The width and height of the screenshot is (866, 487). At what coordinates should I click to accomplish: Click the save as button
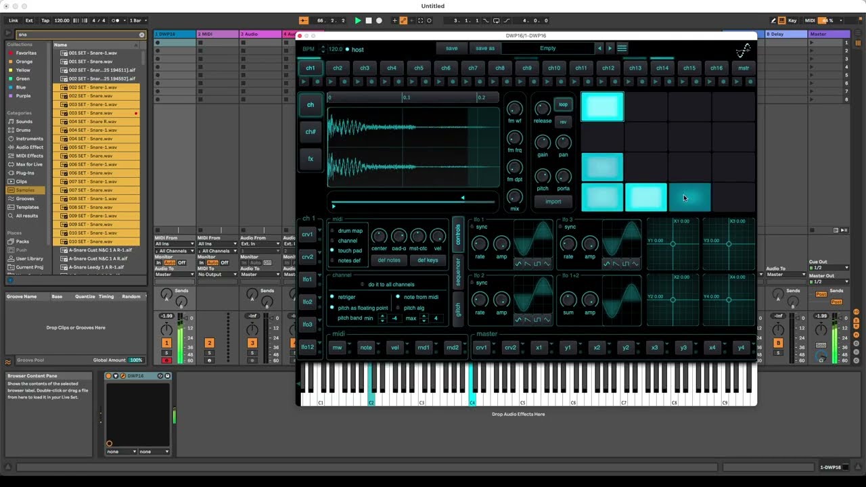pyautogui.click(x=485, y=48)
